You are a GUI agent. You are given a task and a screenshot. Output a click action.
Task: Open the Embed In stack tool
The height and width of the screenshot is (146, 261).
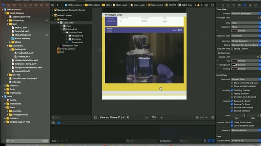[212, 117]
